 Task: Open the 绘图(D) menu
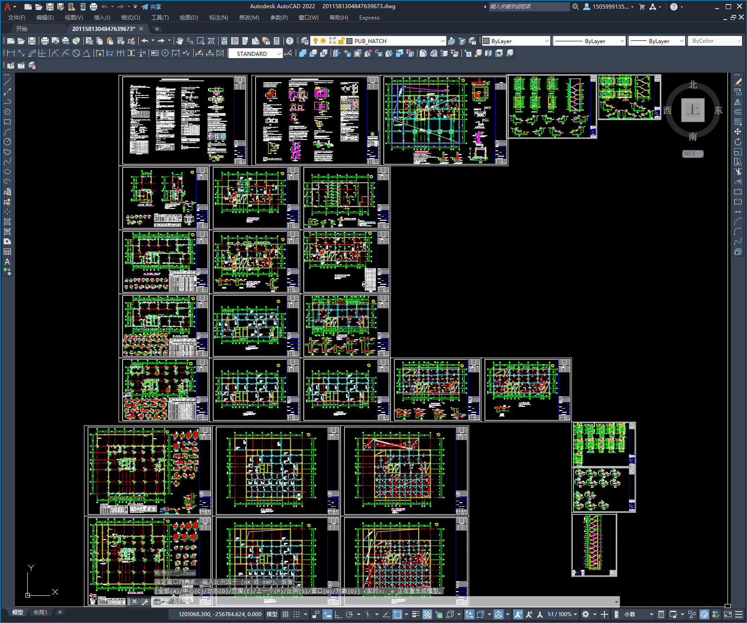pos(189,18)
